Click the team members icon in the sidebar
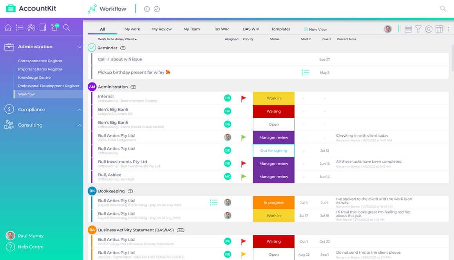Image resolution: width=454 pixels, height=260 pixels. click(31, 28)
